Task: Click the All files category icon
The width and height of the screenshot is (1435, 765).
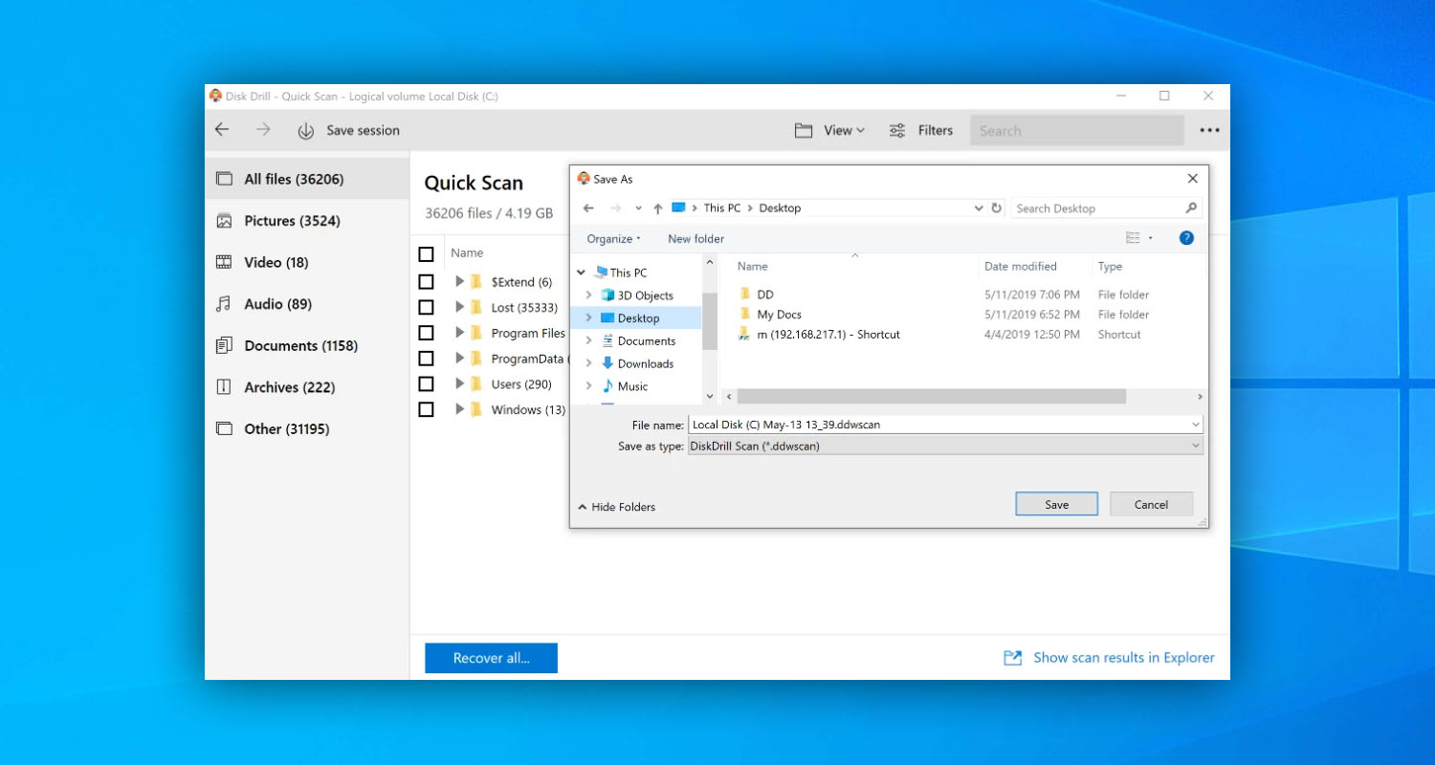Action: (x=224, y=179)
